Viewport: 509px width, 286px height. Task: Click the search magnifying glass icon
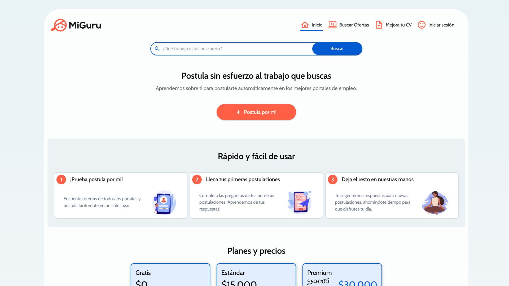point(157,48)
